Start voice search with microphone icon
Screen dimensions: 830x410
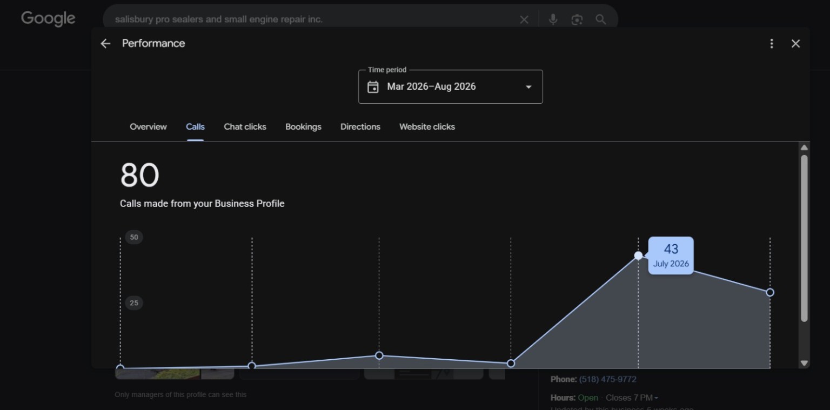pos(553,19)
